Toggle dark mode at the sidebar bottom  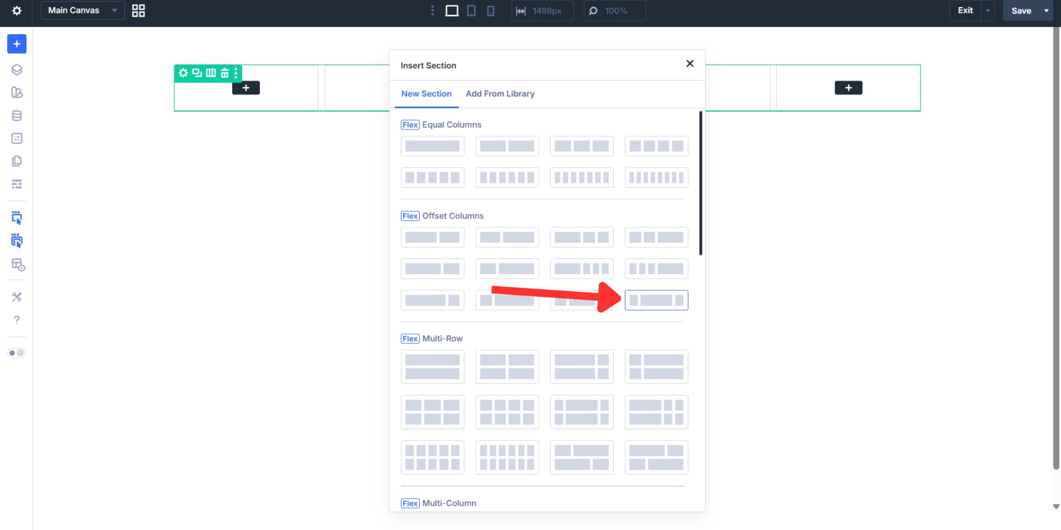[x=17, y=353]
